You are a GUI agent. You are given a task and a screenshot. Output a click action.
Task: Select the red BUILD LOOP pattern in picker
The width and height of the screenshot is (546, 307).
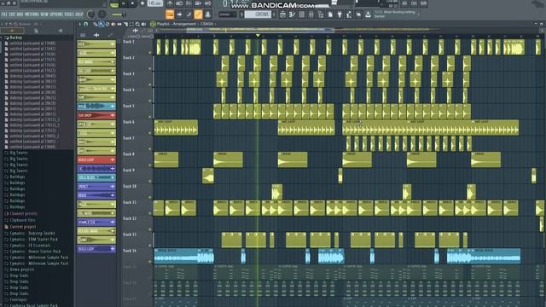coord(96,159)
